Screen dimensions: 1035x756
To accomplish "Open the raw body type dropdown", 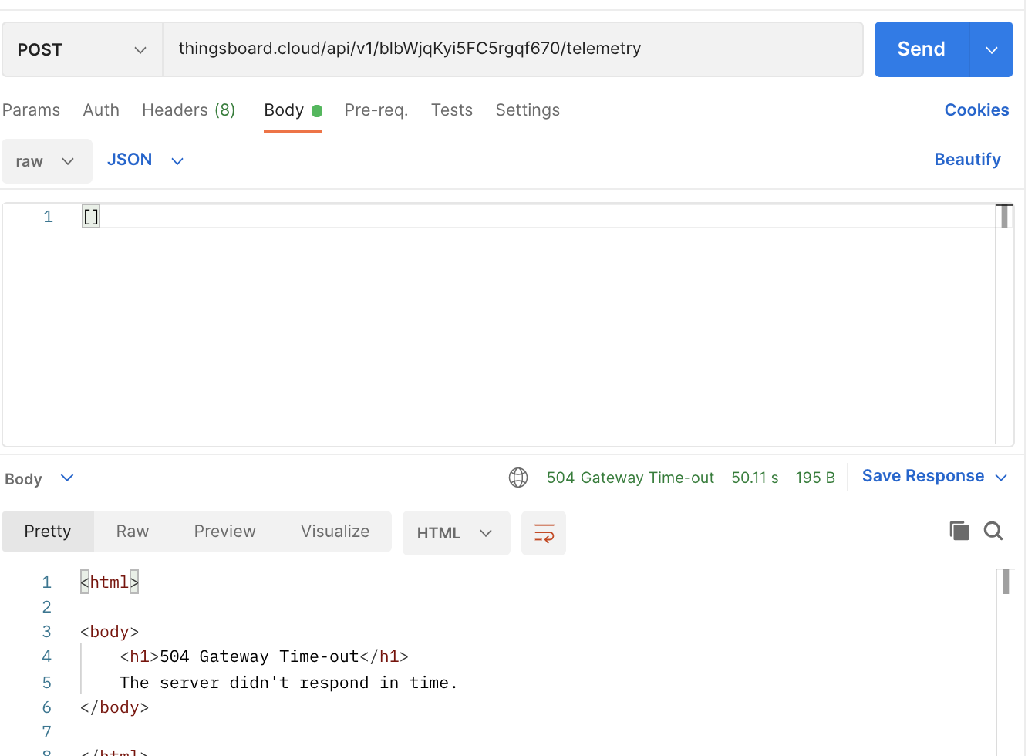I will tap(47, 160).
